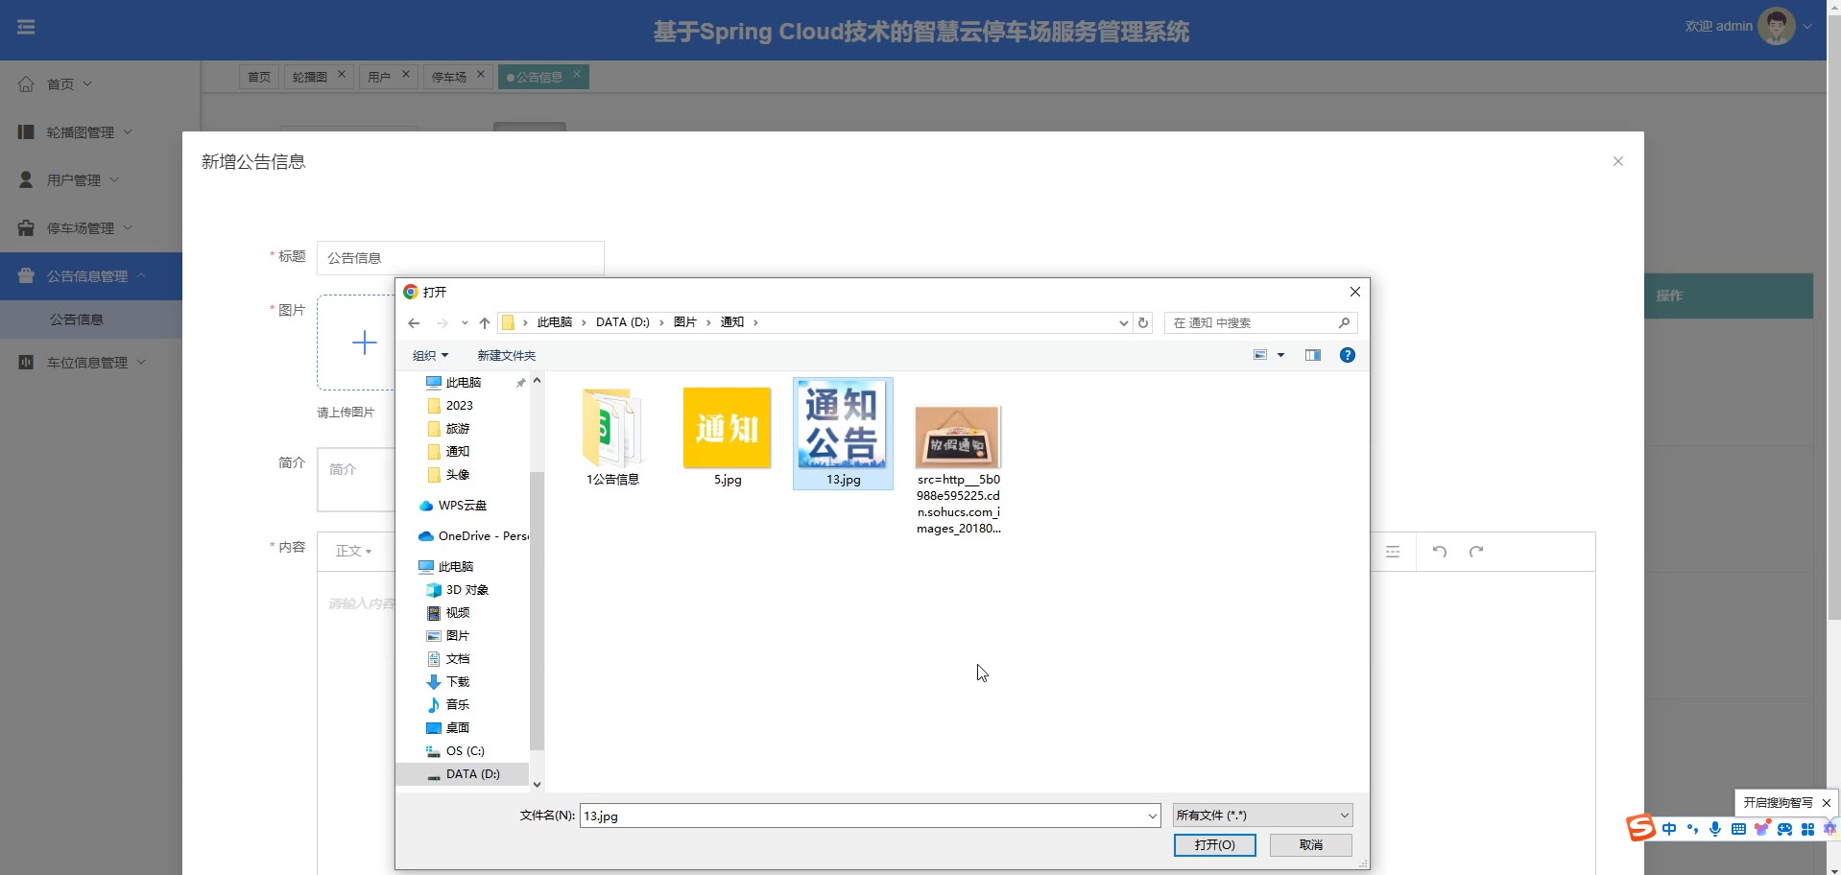Open the 公告信息 sidebar submenu item
Viewport: 1841px width, 875px height.
click(77, 319)
